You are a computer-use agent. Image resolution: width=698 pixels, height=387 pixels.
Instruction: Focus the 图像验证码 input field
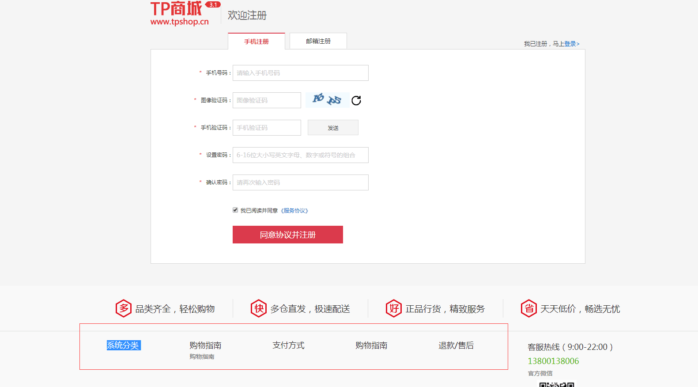267,100
